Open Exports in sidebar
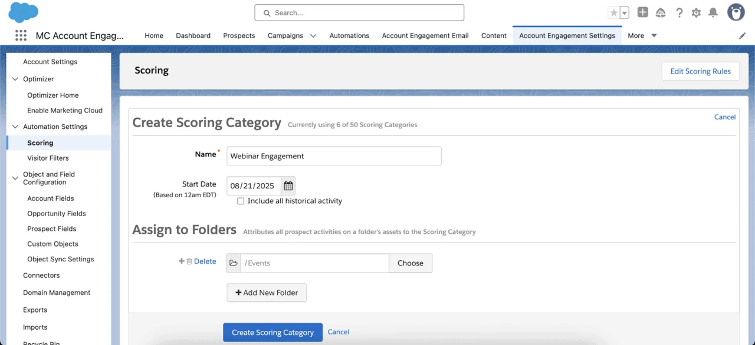Screen dimensions: 755x345 coord(35,310)
